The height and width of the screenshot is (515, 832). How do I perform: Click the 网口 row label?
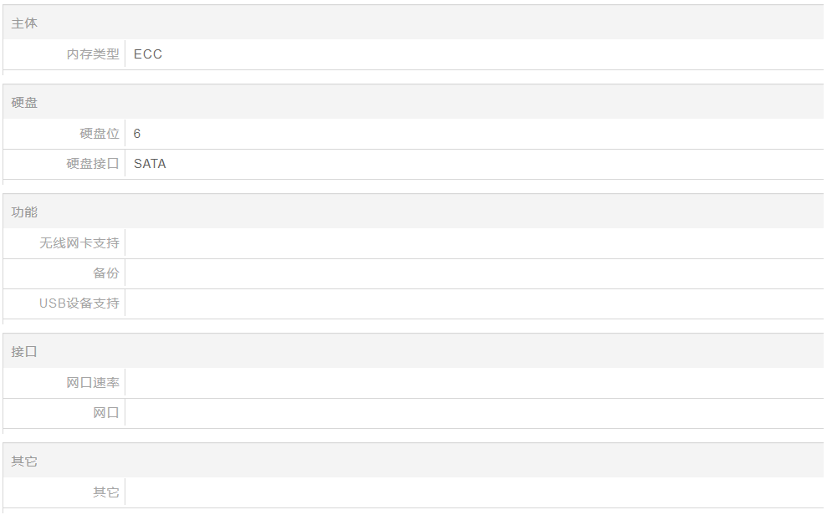click(x=106, y=413)
